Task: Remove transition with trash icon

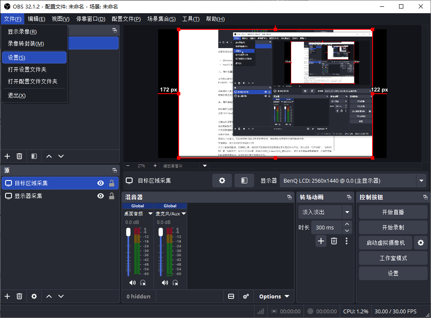Action: 334,241
